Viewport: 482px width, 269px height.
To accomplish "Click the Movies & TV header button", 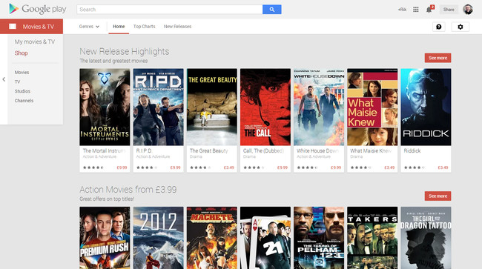I will (x=31, y=27).
